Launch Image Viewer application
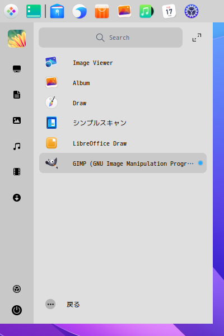 coord(123,62)
